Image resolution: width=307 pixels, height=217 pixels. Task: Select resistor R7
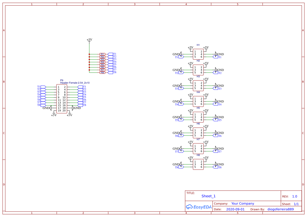click(x=102, y=70)
